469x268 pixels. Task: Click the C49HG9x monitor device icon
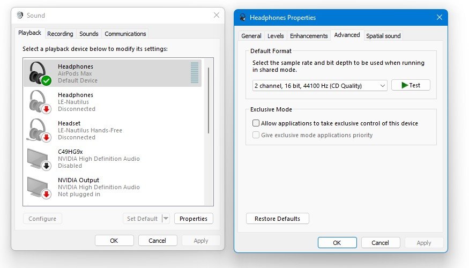point(39,159)
